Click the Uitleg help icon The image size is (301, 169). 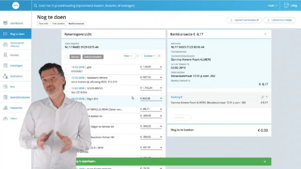tap(286, 5)
